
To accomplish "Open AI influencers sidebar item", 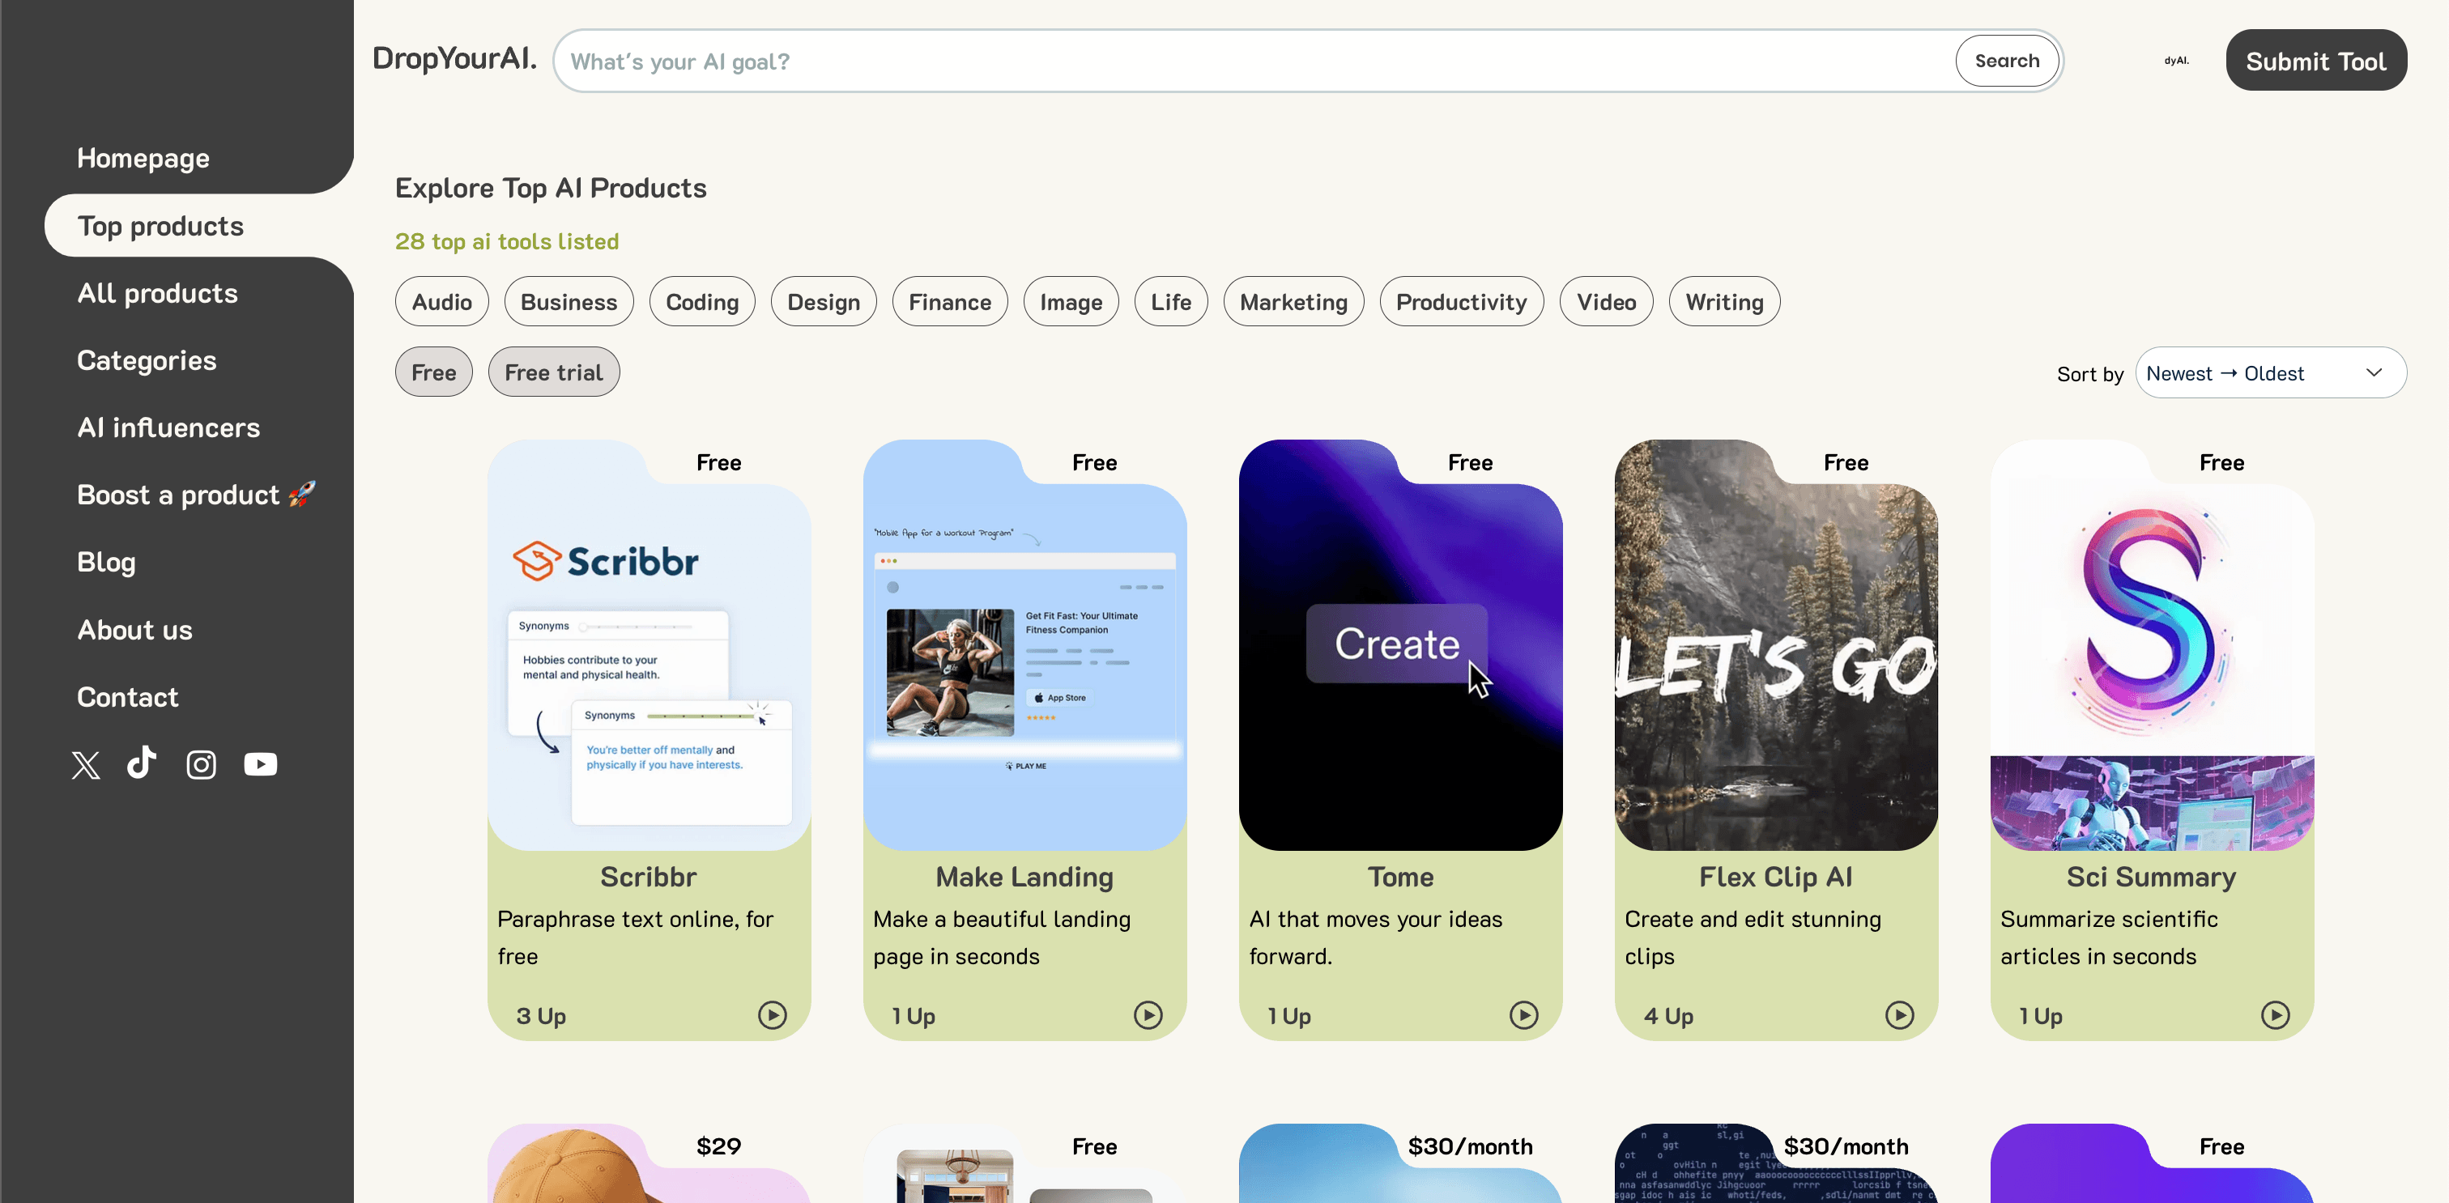I will coord(168,427).
